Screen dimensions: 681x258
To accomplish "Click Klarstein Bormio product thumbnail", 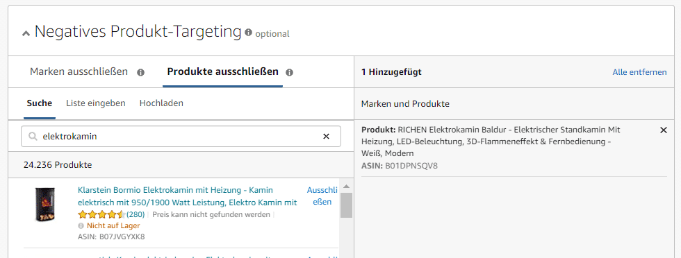I will [x=44, y=205].
